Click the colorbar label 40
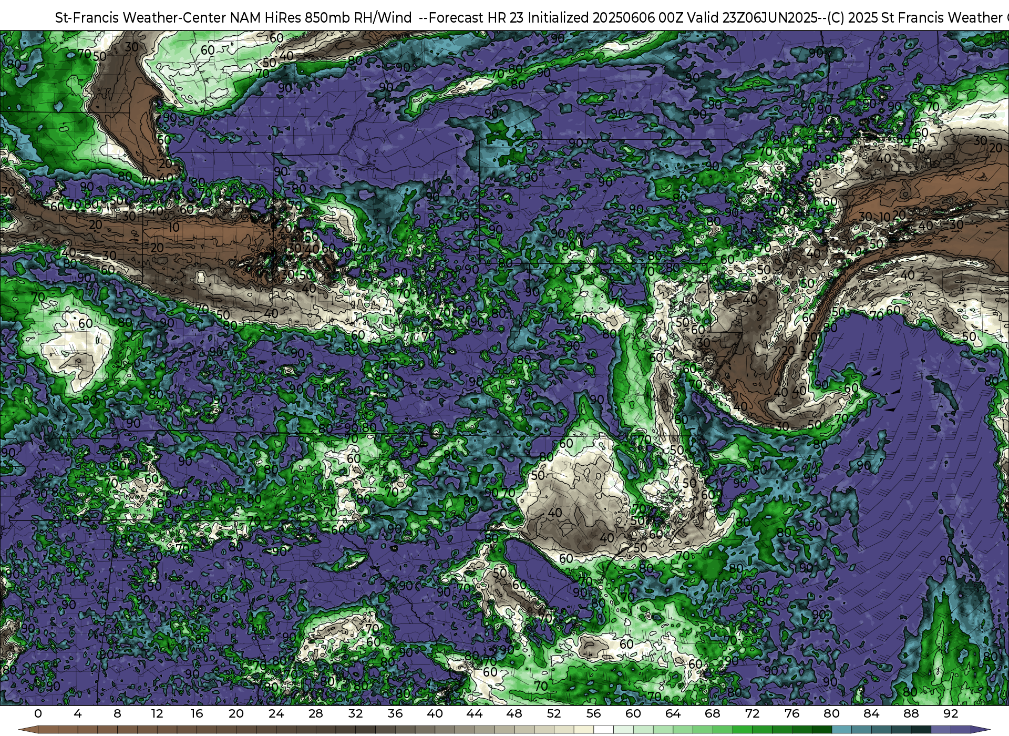Viewport: 1009px width, 736px height. point(435,714)
